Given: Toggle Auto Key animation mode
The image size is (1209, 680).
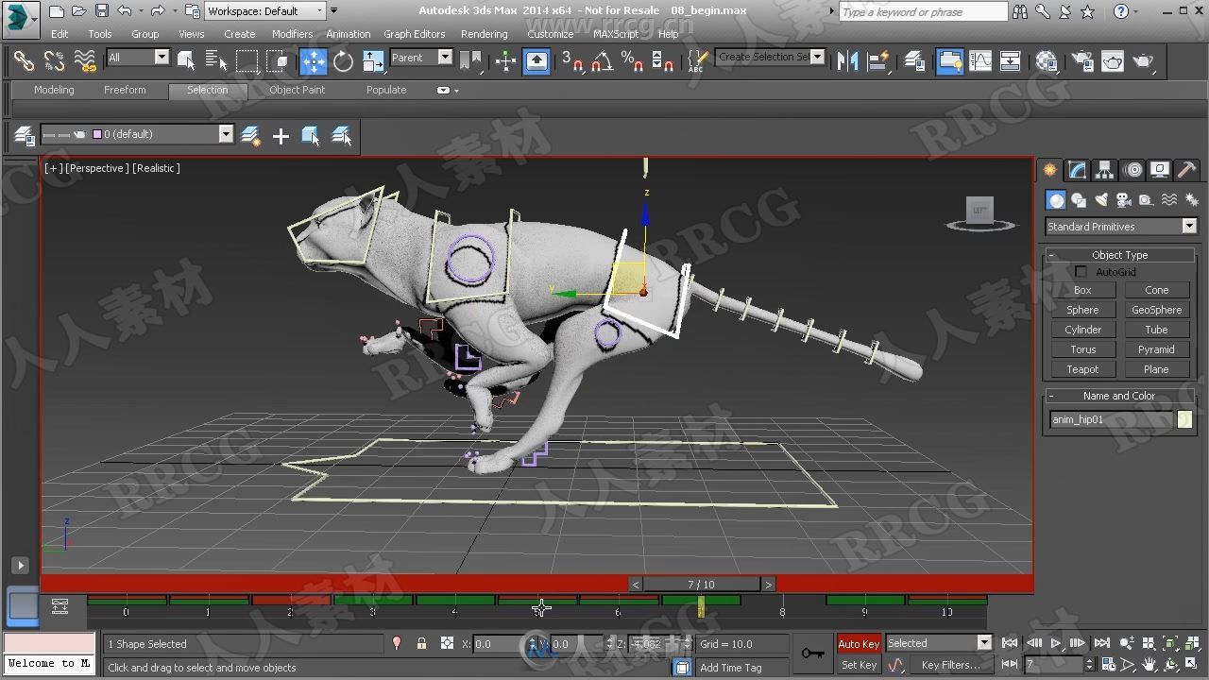Looking at the screenshot, I should click(859, 644).
